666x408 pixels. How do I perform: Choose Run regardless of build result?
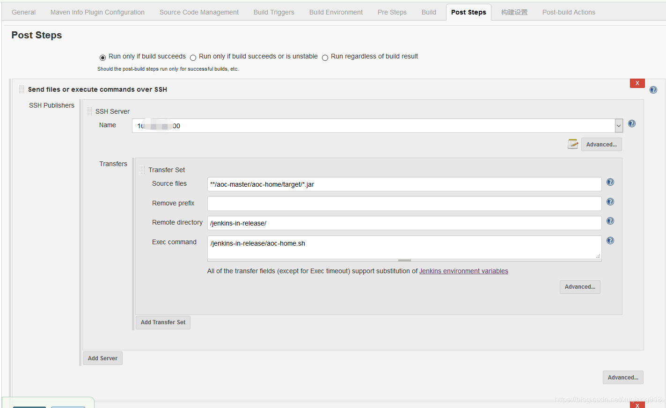coord(325,58)
